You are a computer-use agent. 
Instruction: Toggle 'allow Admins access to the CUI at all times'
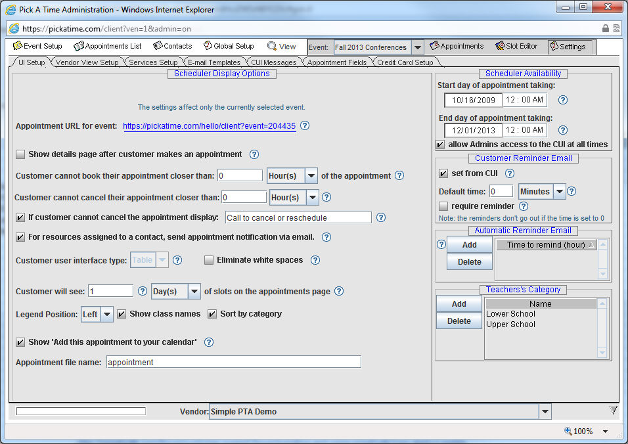[440, 144]
